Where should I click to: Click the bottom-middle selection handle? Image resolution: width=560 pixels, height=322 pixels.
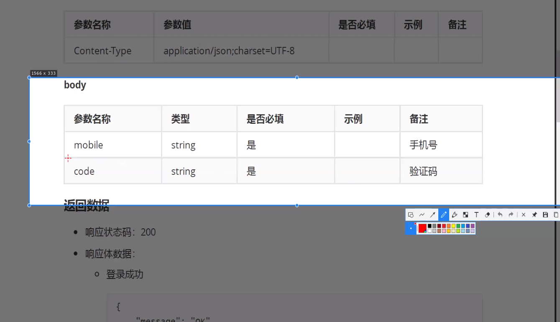297,205
